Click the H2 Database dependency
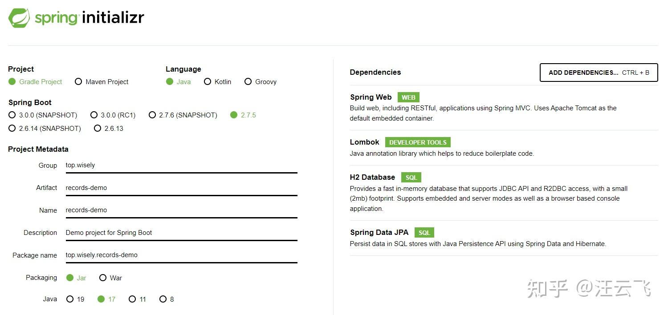This screenshot has width=668, height=315. (x=372, y=178)
